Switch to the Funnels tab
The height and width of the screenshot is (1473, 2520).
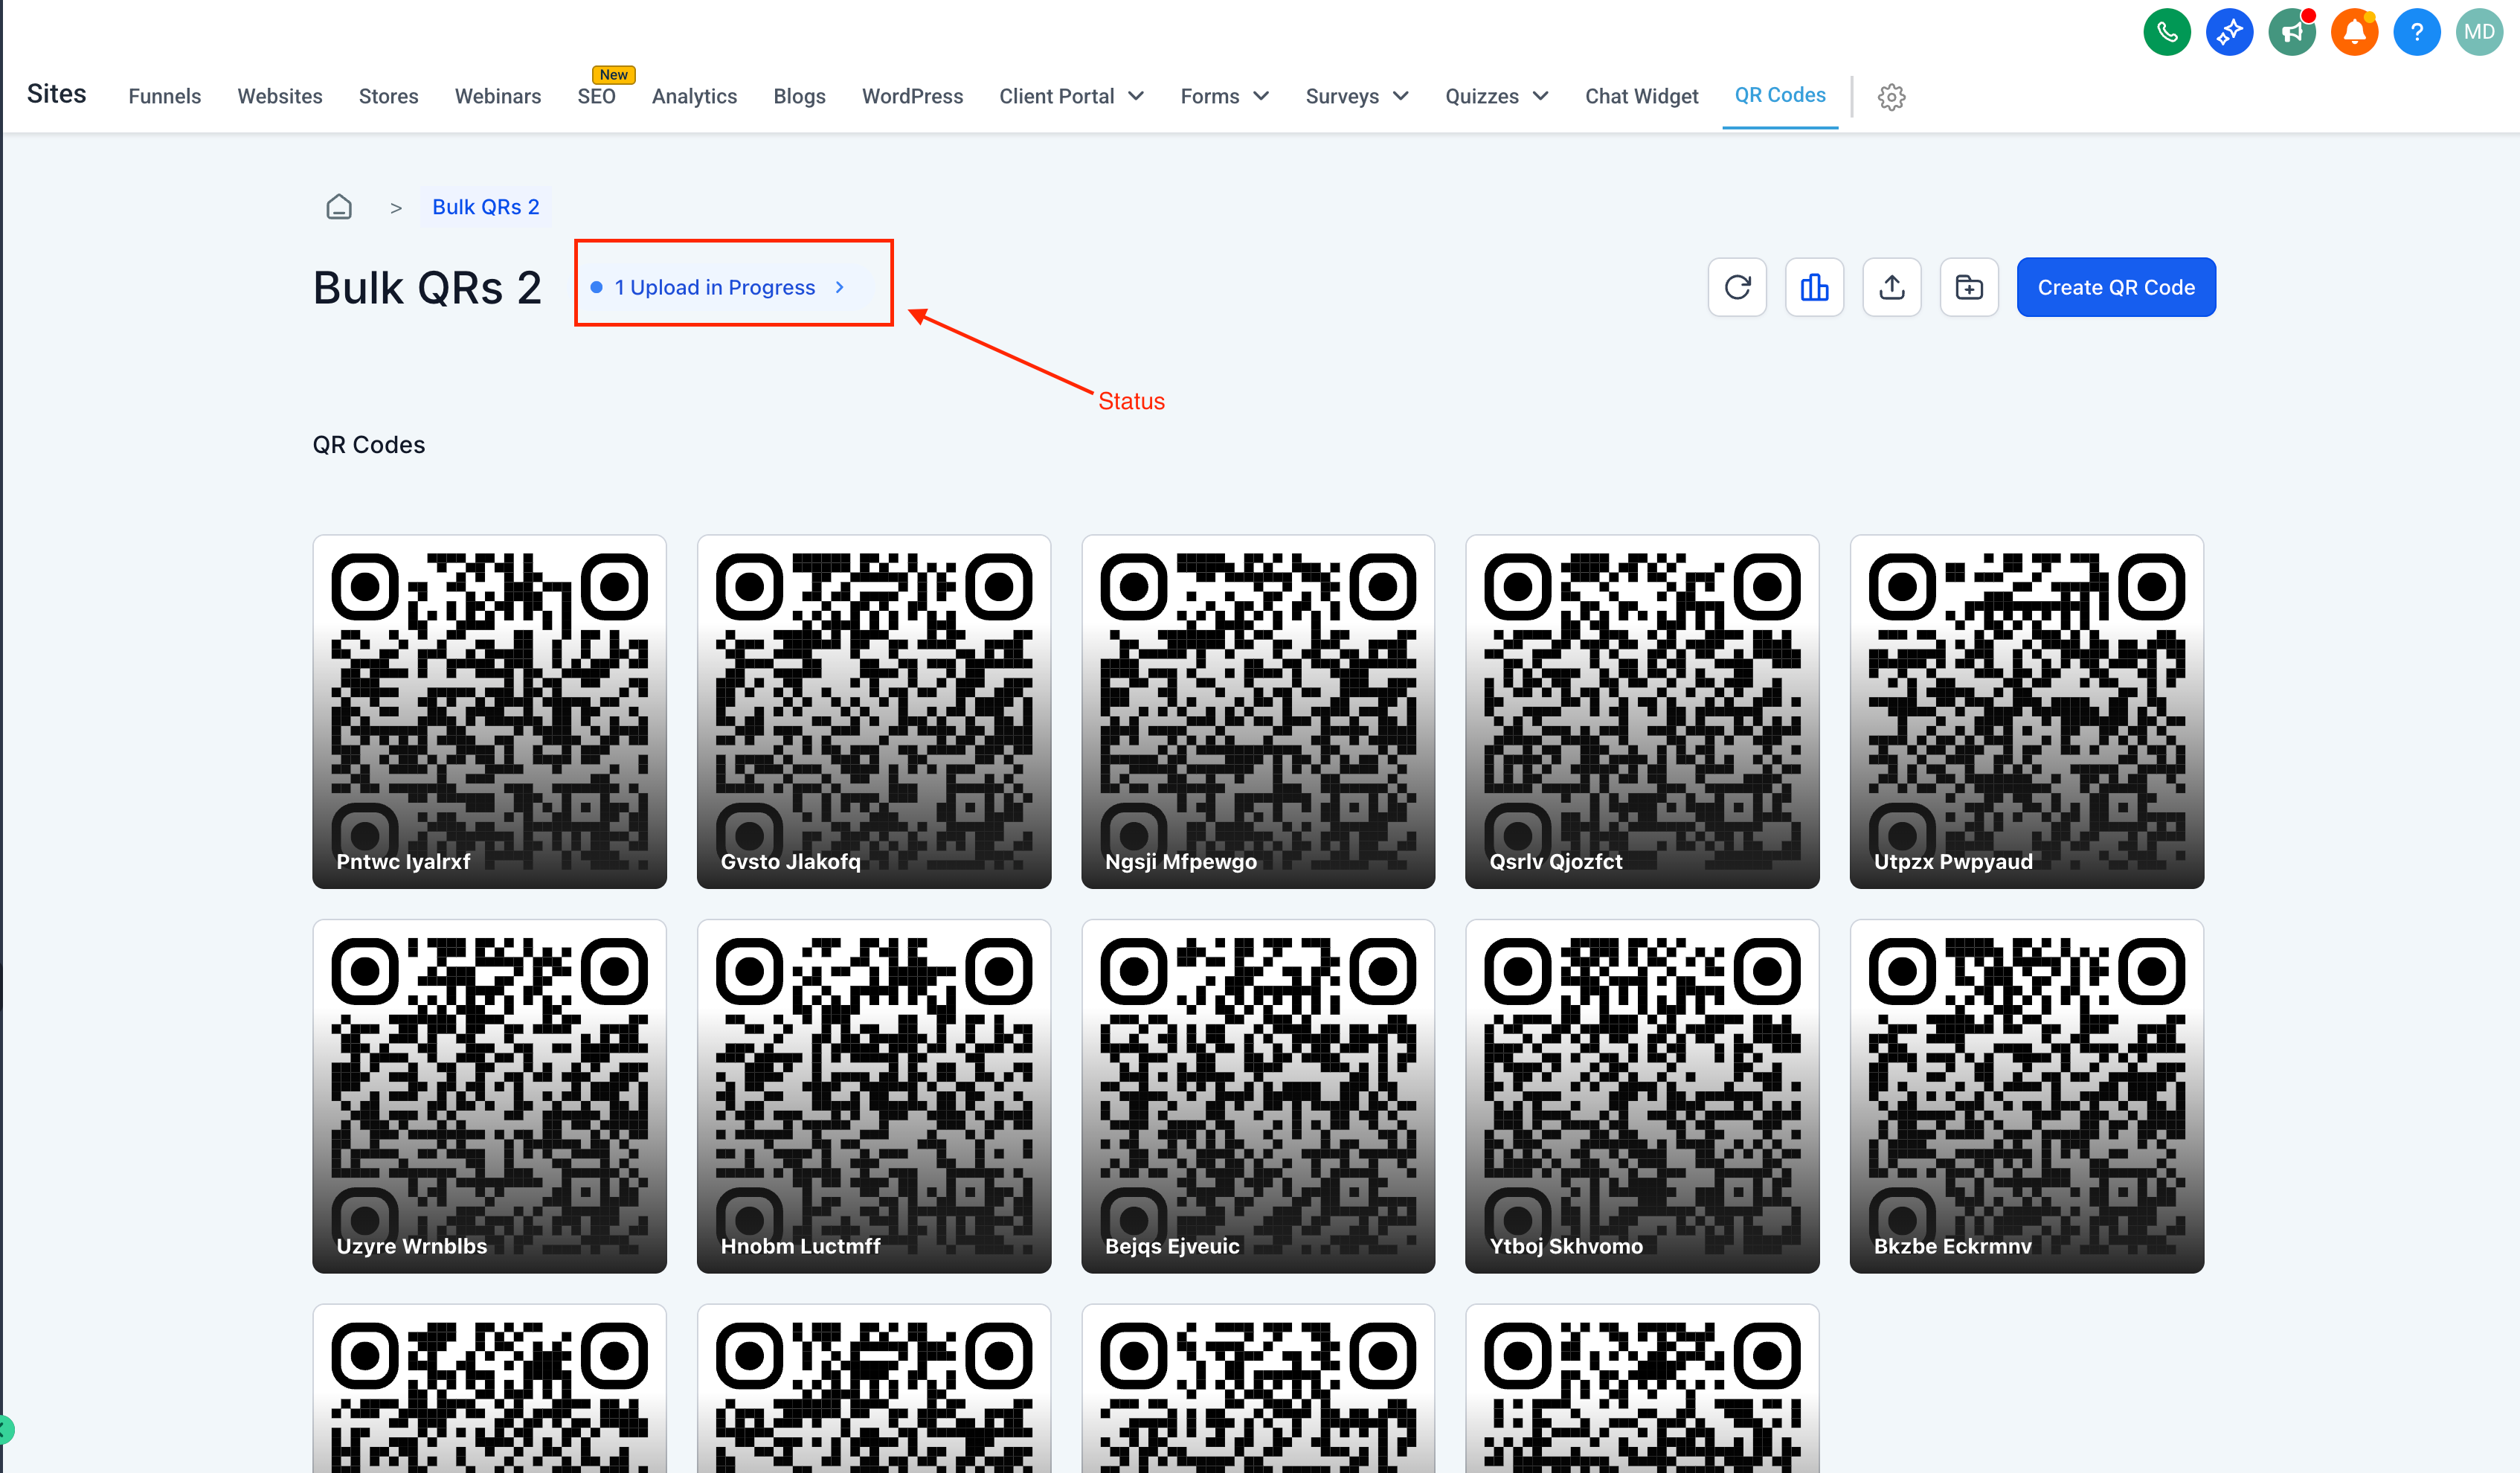click(165, 96)
